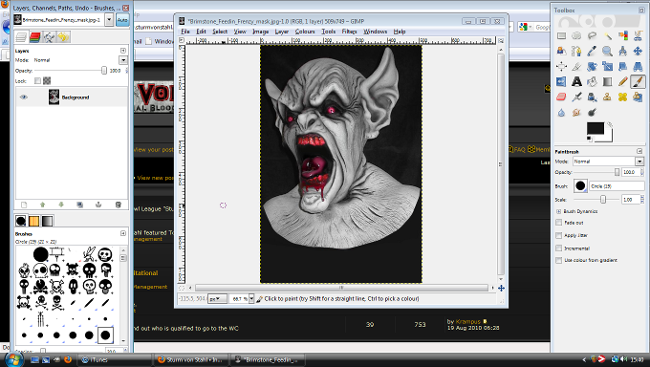The height and width of the screenshot is (367, 650).
Task: Open the Layer menu
Action: tap(281, 32)
